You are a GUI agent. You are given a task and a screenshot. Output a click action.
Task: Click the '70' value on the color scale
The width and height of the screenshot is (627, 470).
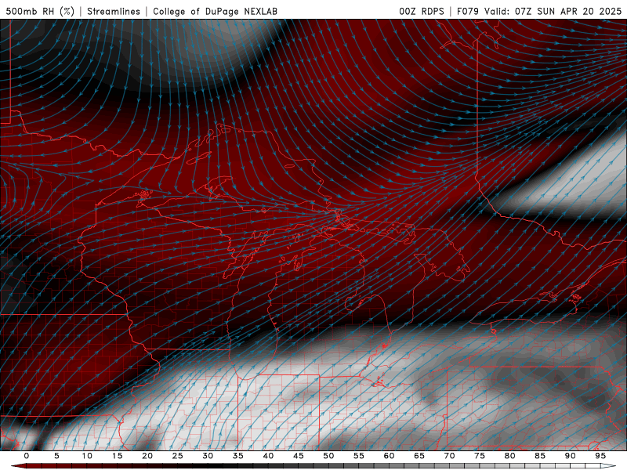[449, 456]
